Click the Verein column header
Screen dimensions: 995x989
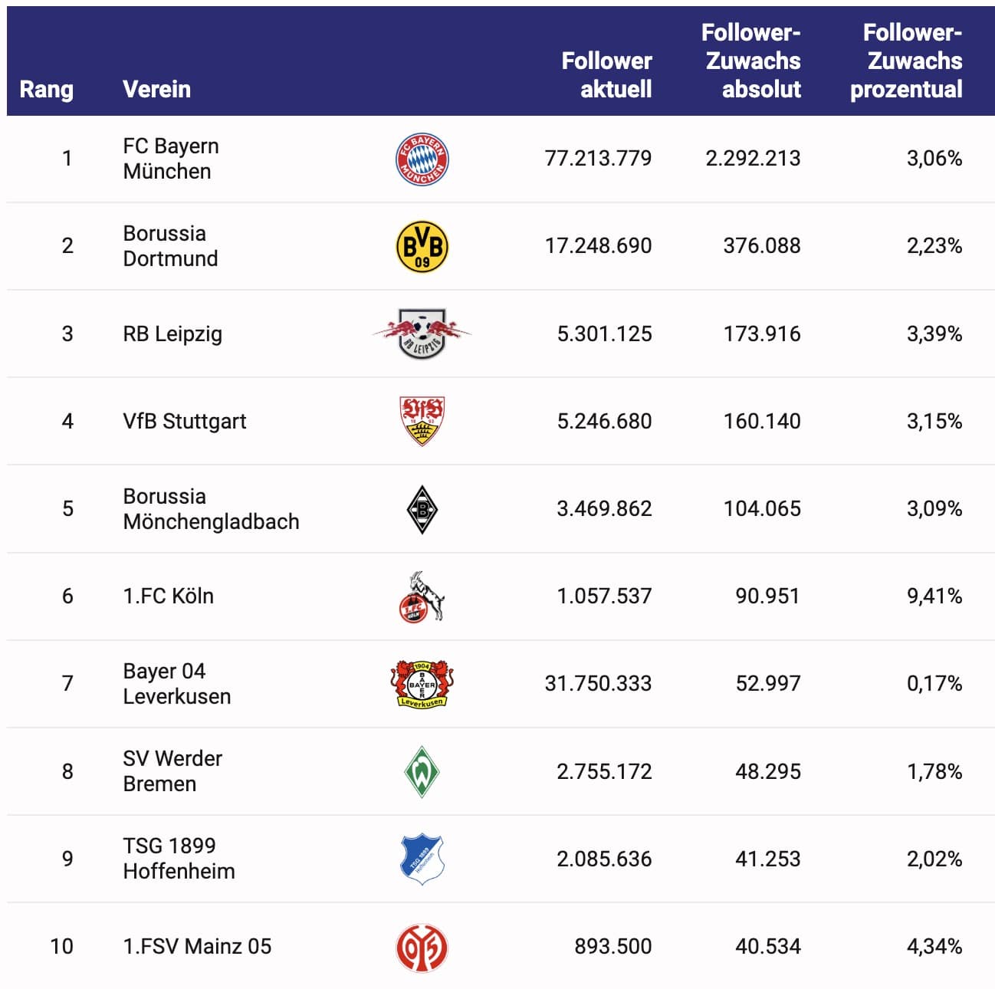156,89
